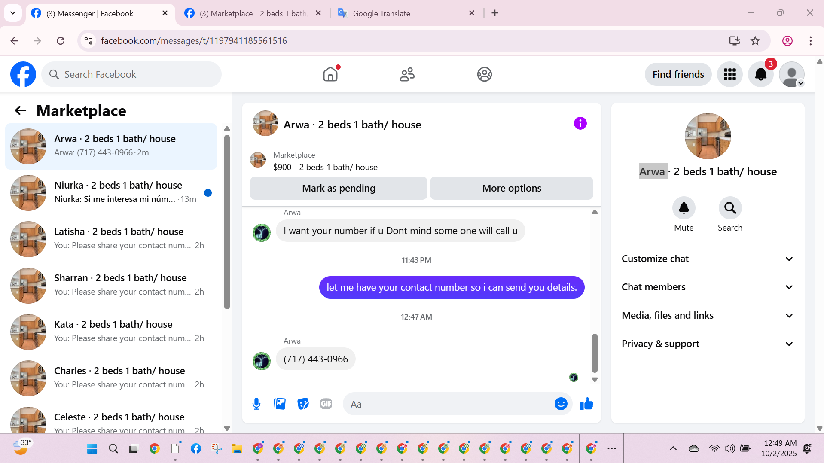Open Niurka conversation in list
The height and width of the screenshot is (463, 824).
point(111,193)
